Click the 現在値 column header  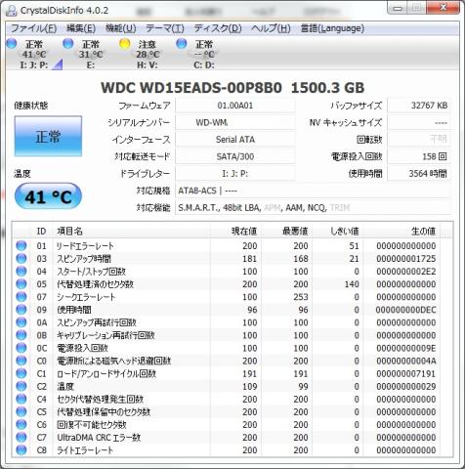(235, 232)
